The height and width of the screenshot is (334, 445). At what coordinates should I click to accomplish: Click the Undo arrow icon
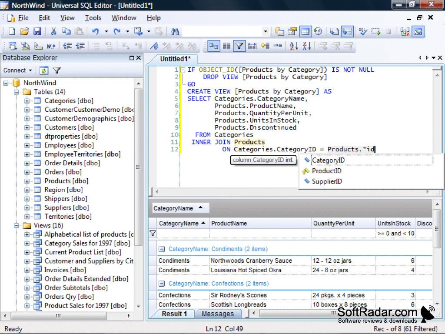[x=96, y=31]
